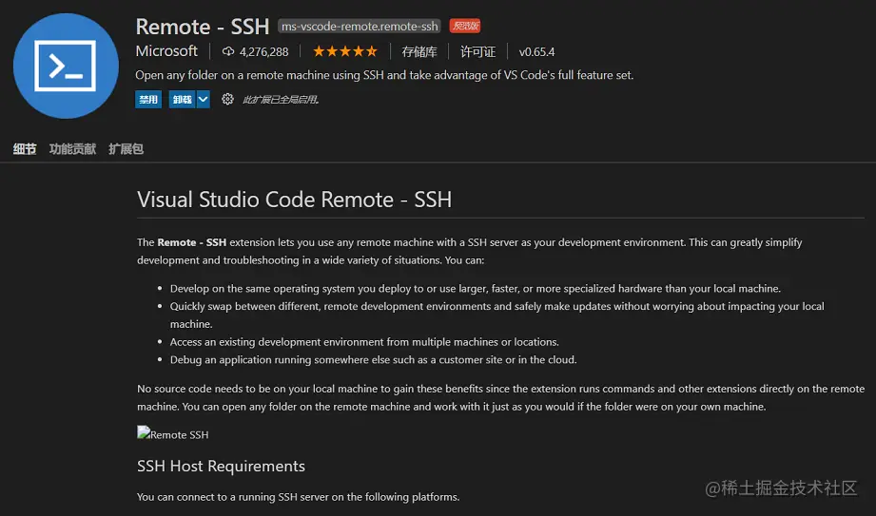Screen dimensions: 876x516
Task: Open the 许可证 (License) link
Action: (x=478, y=51)
